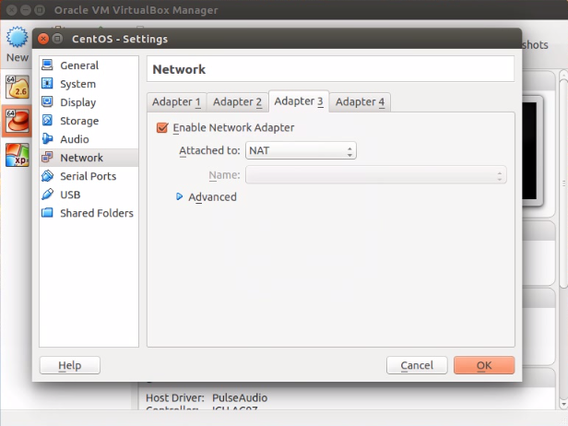The image size is (568, 426).
Task: Expand the Advanced section triangle
Action: (179, 196)
